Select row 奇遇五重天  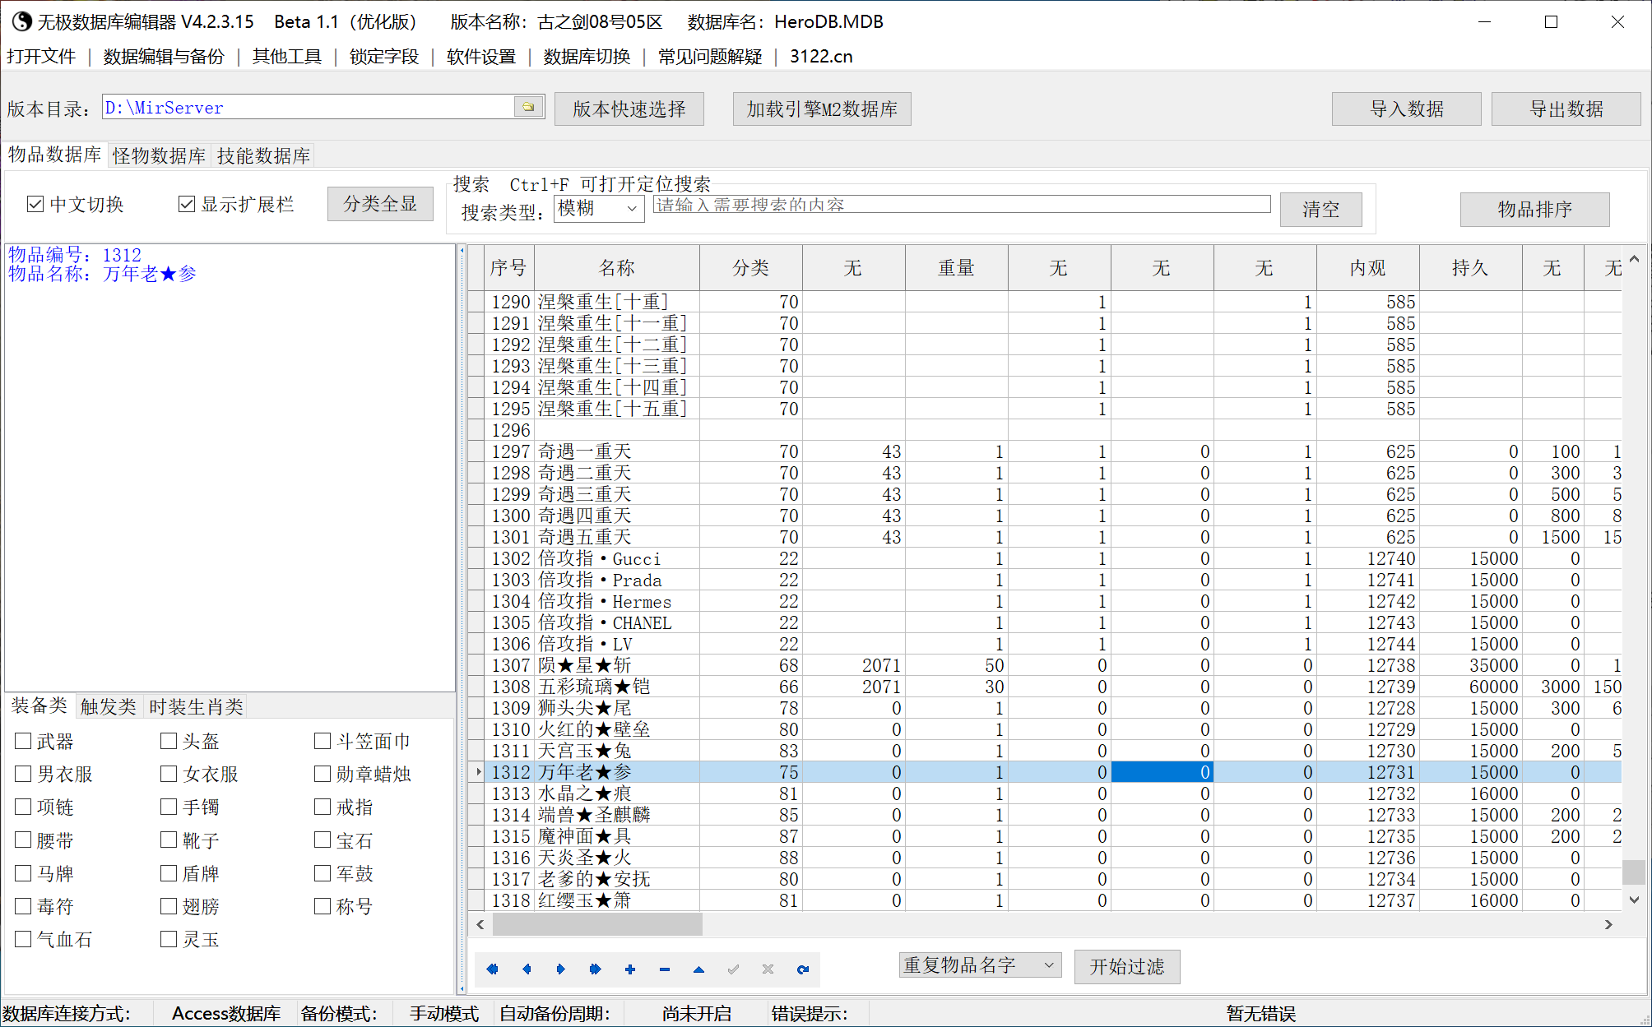pyautogui.click(x=1045, y=537)
